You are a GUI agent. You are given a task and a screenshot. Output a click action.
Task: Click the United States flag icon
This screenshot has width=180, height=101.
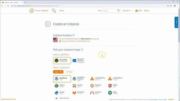[55, 40]
